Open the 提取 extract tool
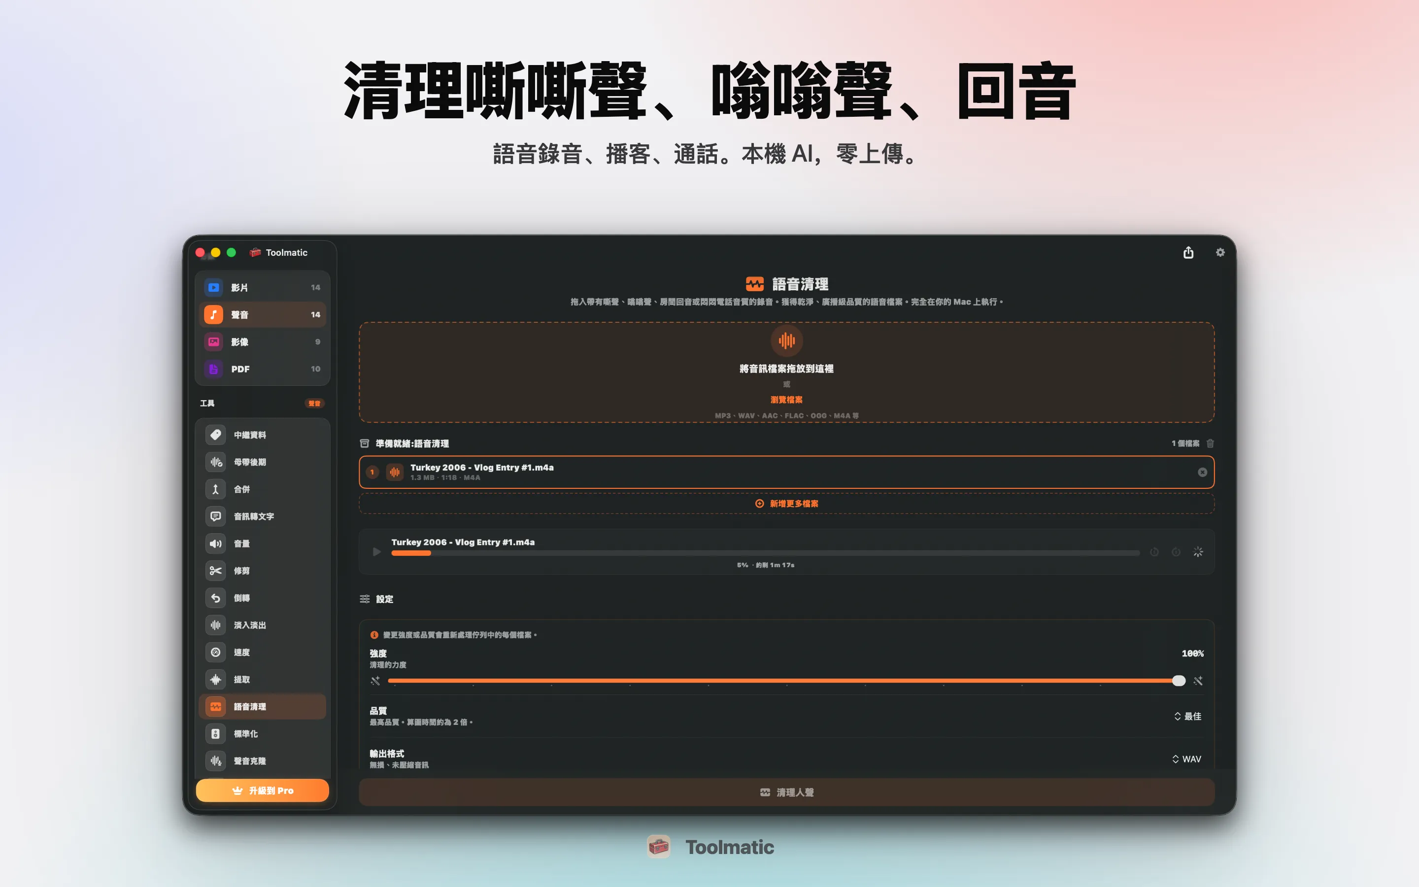Image resolution: width=1419 pixels, height=887 pixels. [x=262, y=680]
